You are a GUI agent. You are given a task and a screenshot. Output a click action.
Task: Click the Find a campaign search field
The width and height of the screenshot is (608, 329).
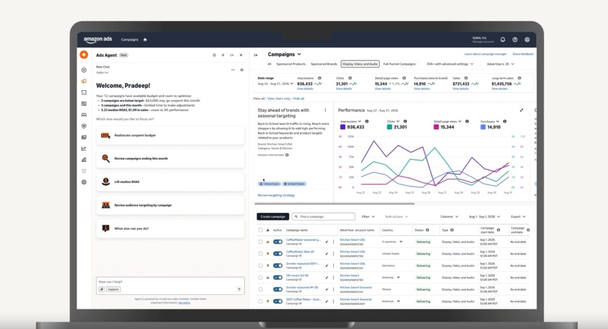point(324,217)
